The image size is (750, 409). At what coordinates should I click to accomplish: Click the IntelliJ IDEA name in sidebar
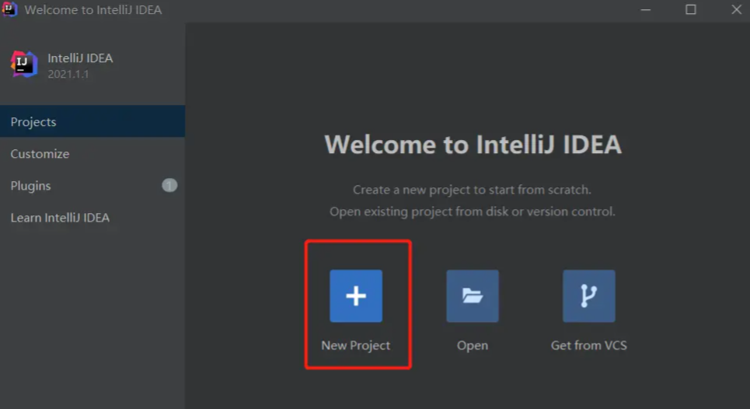(x=80, y=58)
